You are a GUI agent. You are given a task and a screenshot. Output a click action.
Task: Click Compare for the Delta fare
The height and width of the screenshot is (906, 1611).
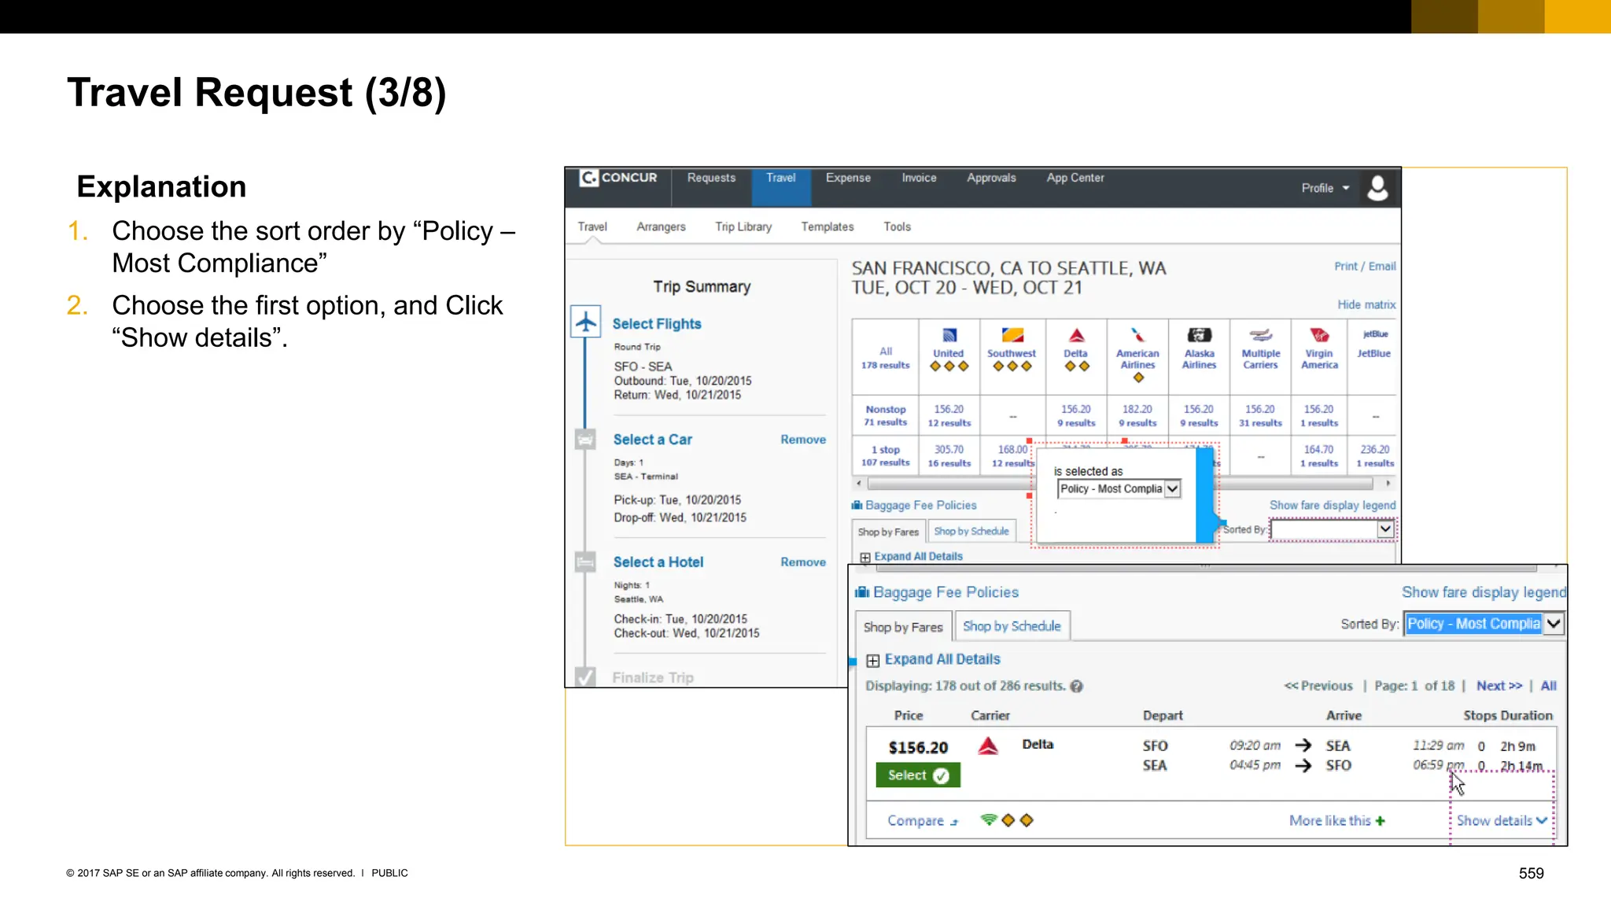coord(923,820)
